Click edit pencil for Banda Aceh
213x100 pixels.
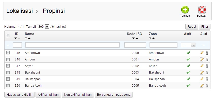point(202,86)
